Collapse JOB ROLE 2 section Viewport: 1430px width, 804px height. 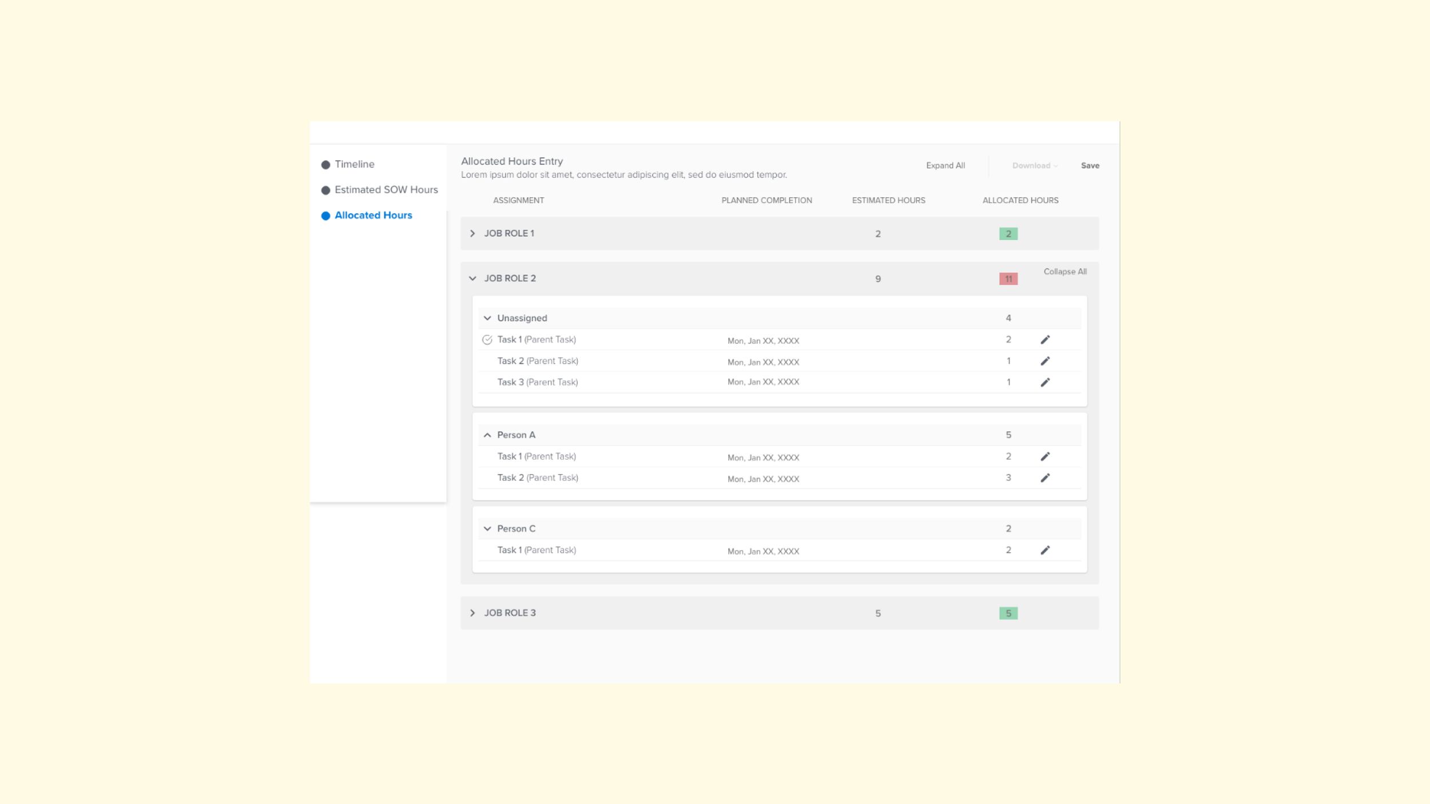coord(472,278)
